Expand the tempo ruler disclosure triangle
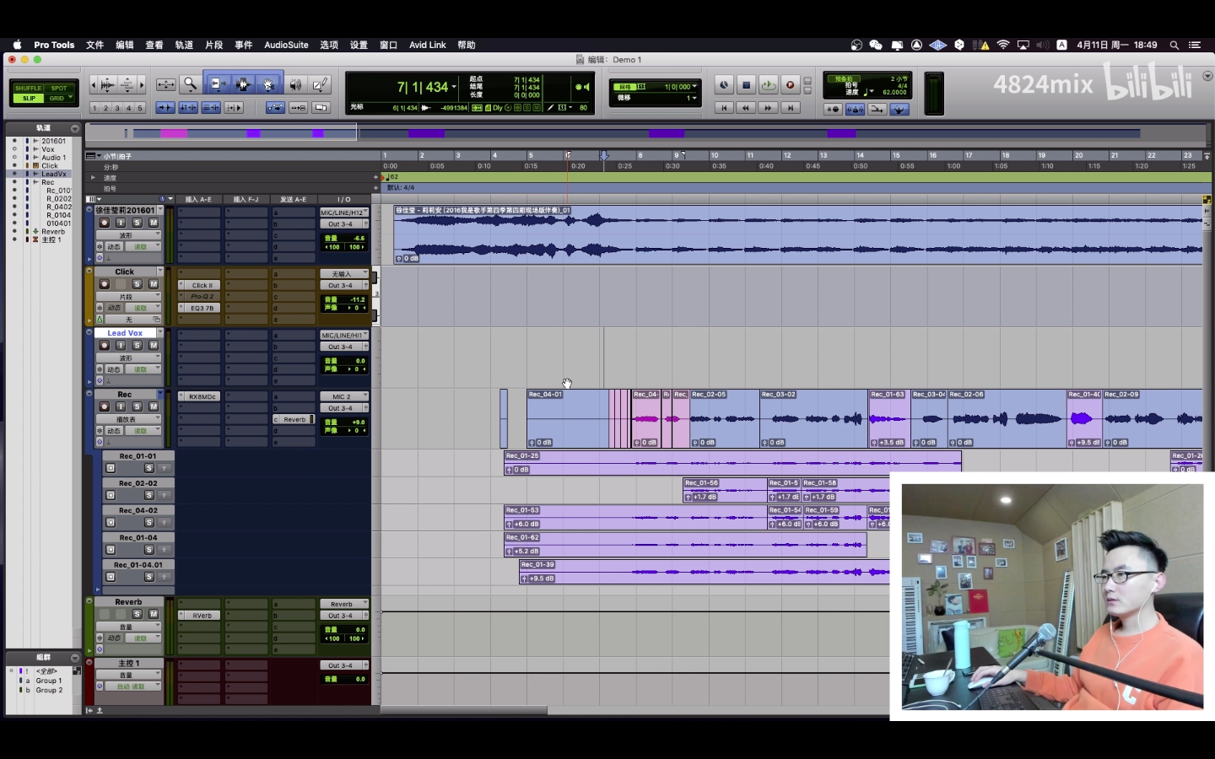1215x759 pixels. (94, 178)
